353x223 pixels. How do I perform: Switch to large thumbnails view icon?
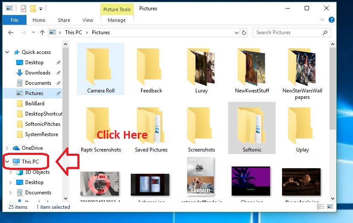pyautogui.click(x=331, y=207)
